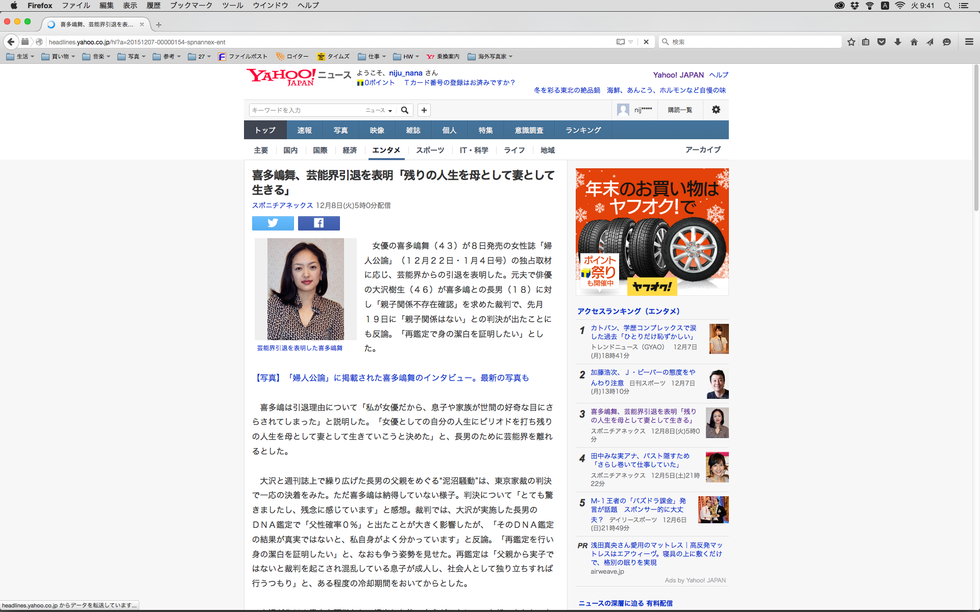
Task: Open the settings gear icon
Action: (x=716, y=110)
